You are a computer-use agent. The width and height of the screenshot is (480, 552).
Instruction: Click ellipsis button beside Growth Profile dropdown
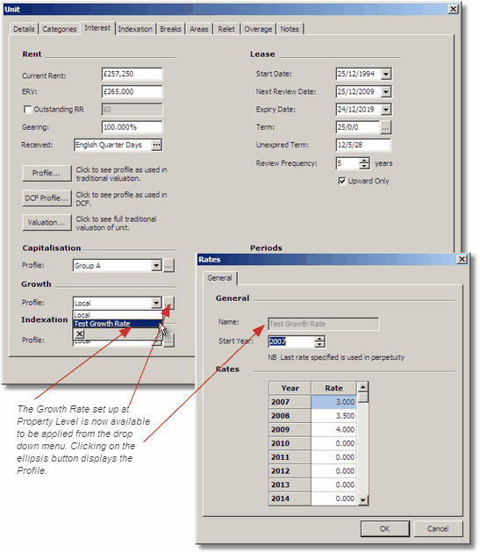pyautogui.click(x=168, y=303)
